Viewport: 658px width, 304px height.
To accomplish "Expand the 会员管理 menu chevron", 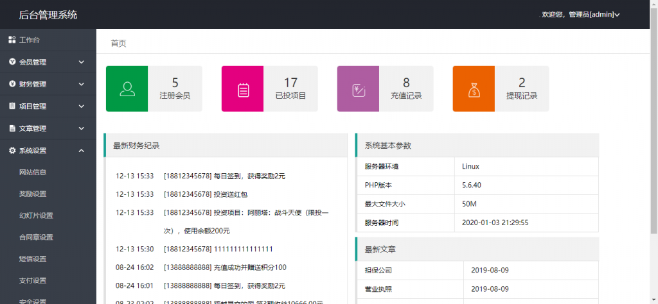I will pos(82,62).
